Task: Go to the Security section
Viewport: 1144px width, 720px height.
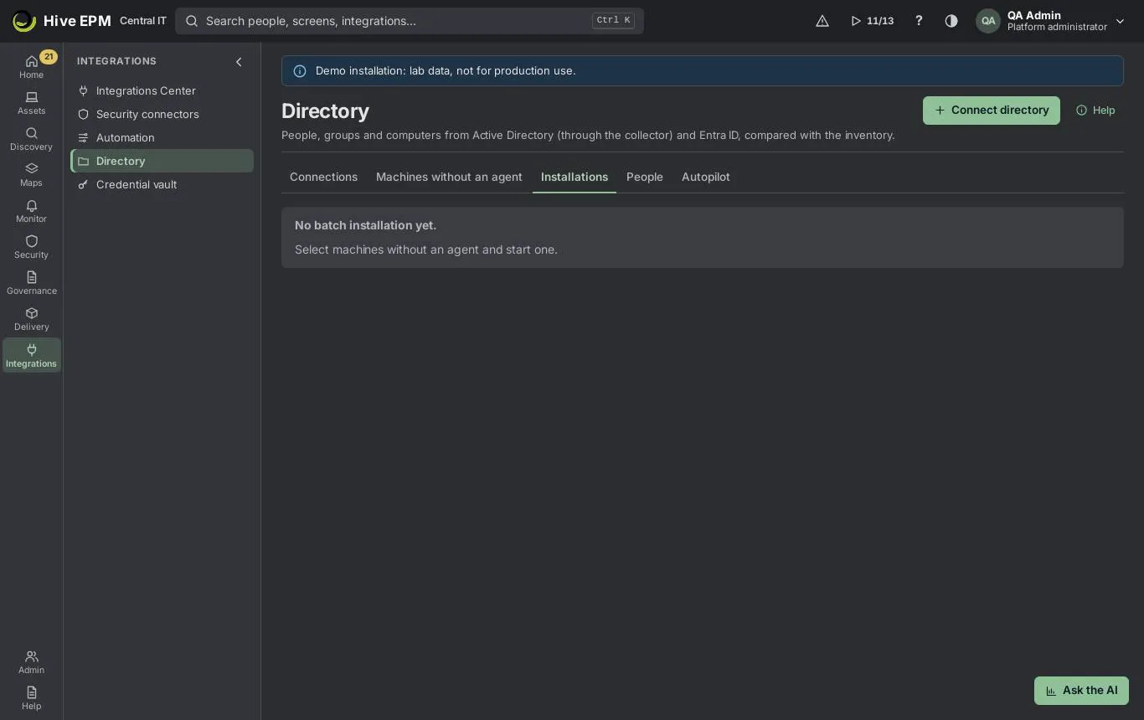Action: (x=31, y=247)
